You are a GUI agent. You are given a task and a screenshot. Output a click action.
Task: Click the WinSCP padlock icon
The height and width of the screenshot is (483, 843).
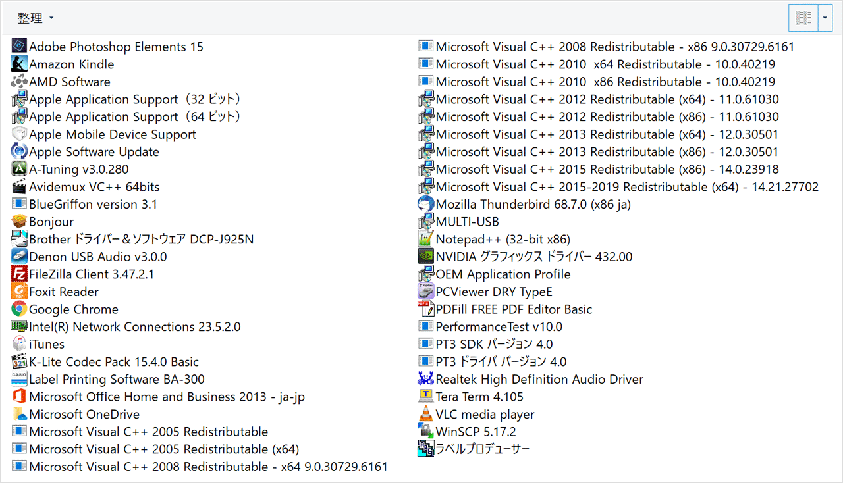(426, 432)
